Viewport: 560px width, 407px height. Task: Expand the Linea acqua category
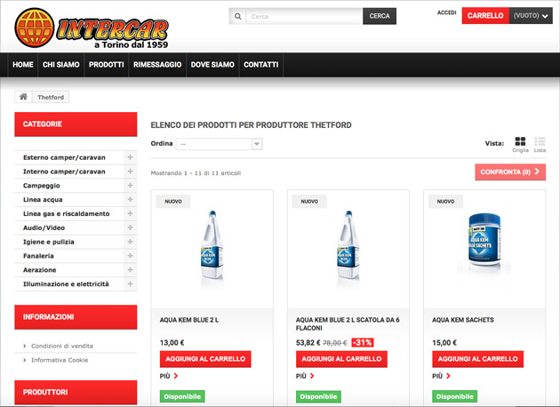131,200
